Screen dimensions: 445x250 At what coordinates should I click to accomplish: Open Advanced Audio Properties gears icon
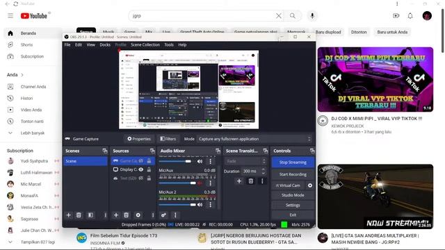(164, 215)
